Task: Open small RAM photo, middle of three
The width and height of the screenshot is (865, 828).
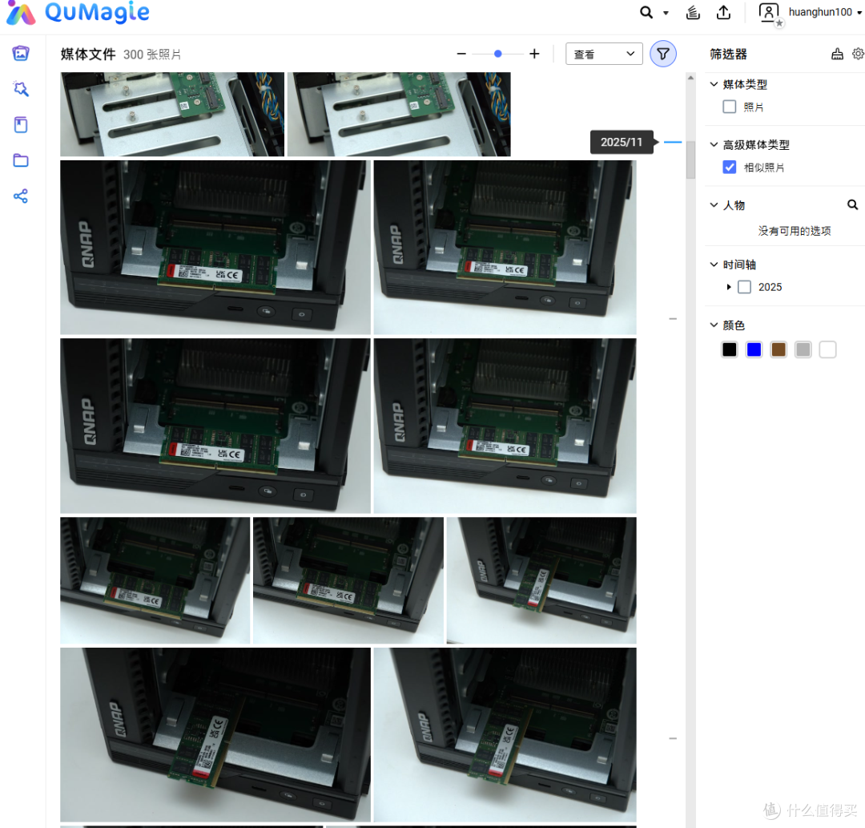Action: coord(348,580)
